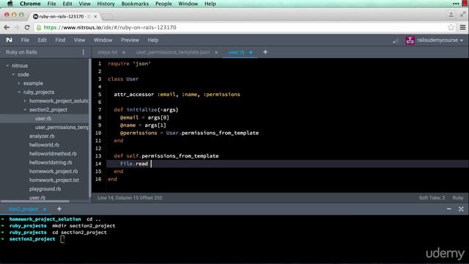Click line number 16 in gutter

(98, 179)
